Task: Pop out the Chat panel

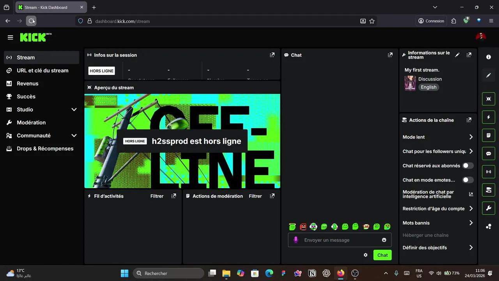Action: point(390,55)
